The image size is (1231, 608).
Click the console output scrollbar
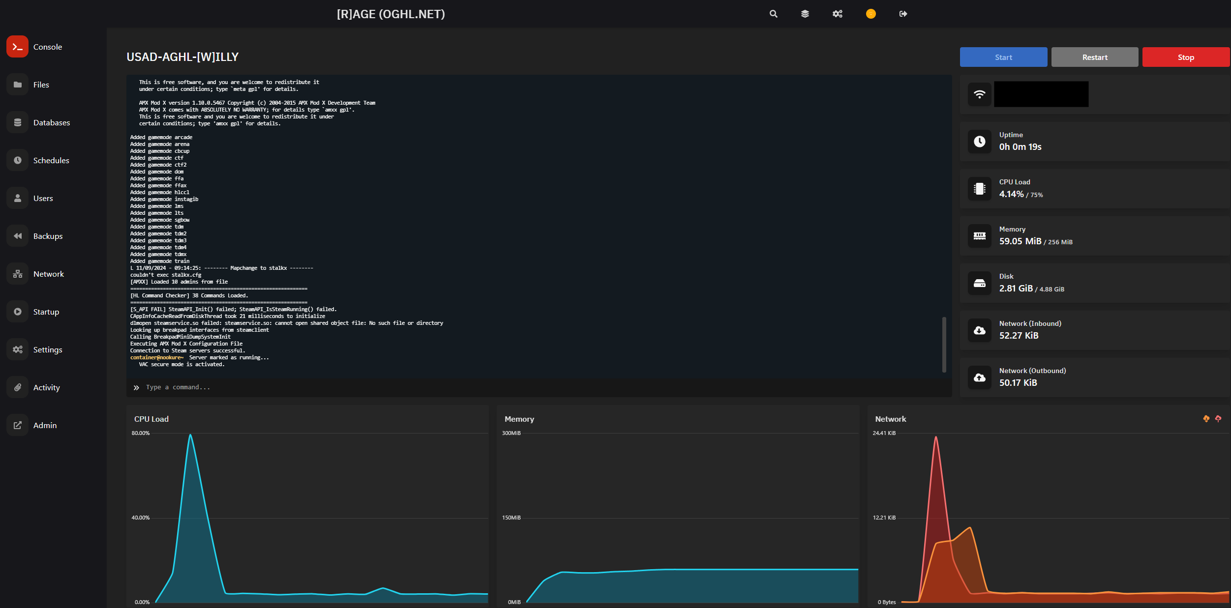pyautogui.click(x=944, y=344)
